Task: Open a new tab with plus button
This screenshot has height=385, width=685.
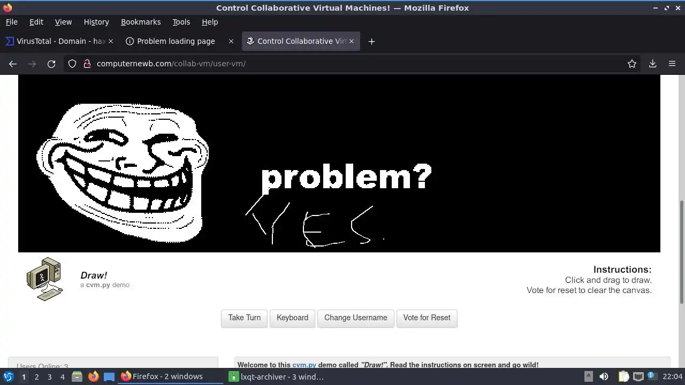Action: (371, 41)
